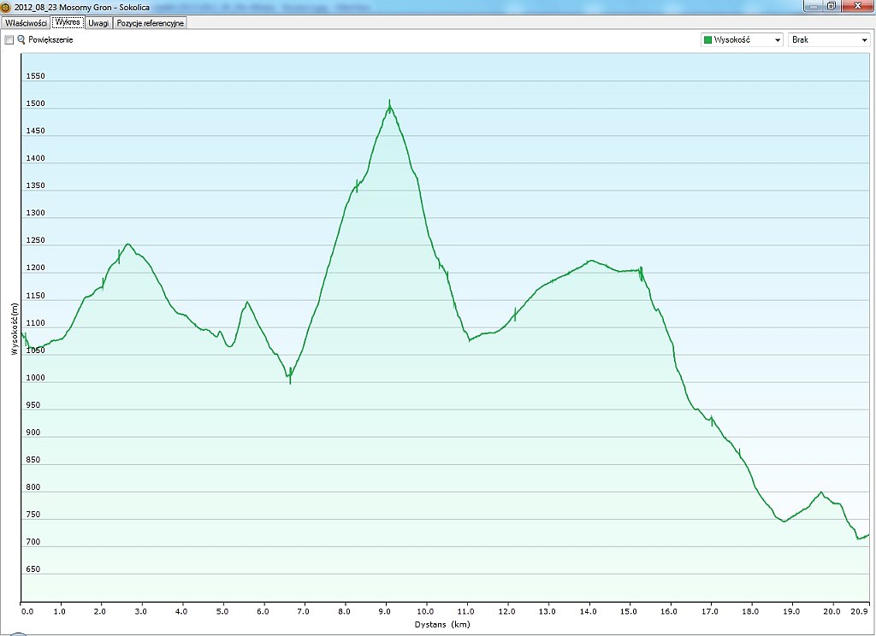Switch to the Właściwości tab
Viewport: 876px width, 636px height.
[x=26, y=23]
